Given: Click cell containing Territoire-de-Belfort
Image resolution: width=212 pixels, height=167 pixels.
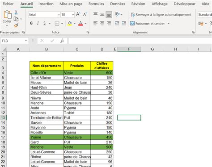Looking at the screenshot, I should click(47, 117).
